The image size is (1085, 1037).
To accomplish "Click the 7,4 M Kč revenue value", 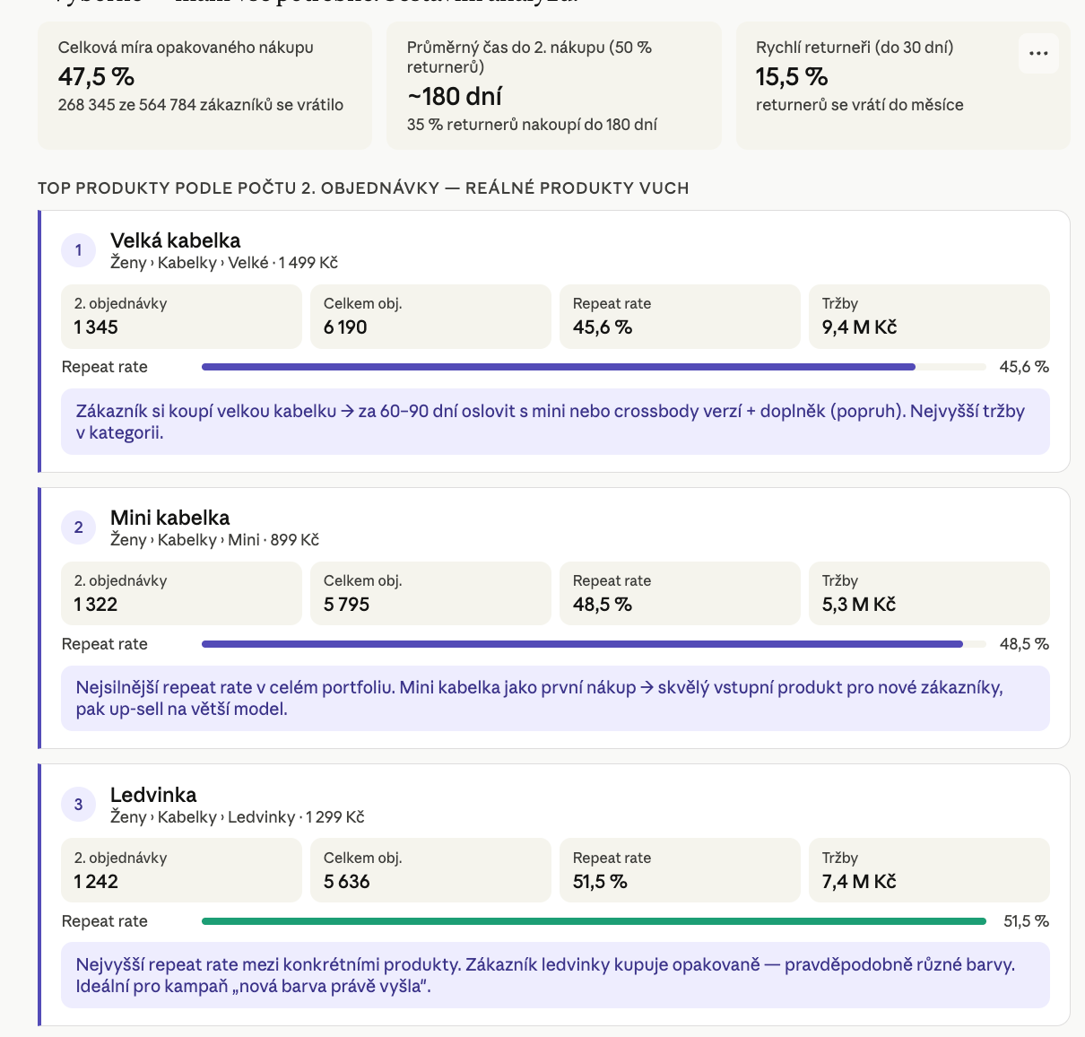I will (x=859, y=882).
